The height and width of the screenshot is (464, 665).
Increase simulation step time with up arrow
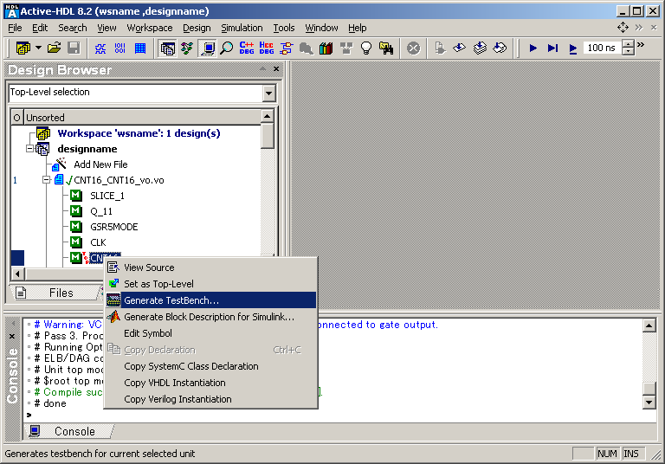[x=628, y=43]
